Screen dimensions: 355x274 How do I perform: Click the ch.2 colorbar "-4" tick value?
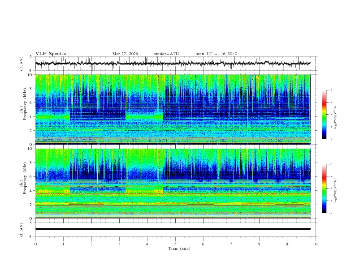[x=330, y=176]
